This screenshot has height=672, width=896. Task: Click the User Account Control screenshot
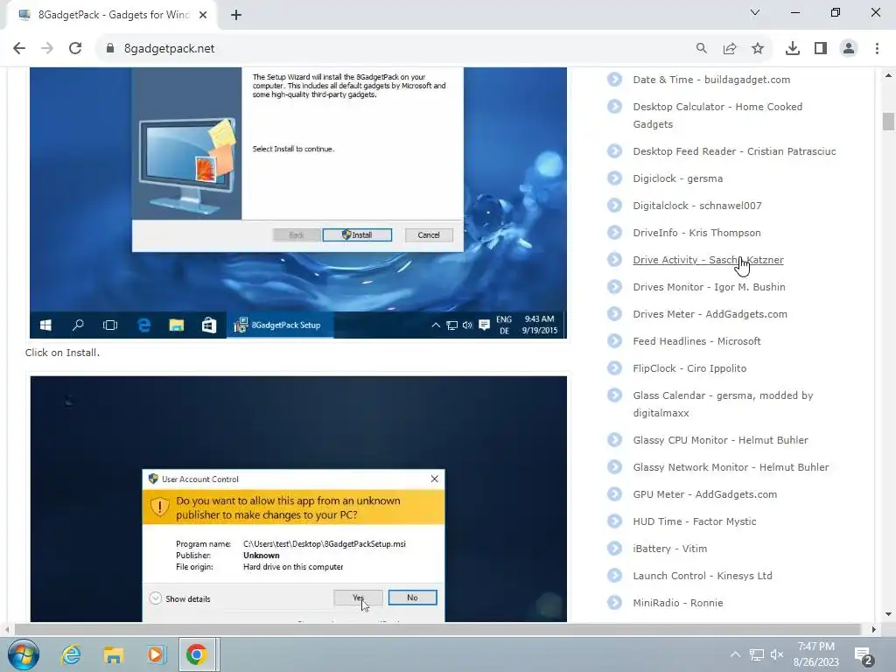298,499
